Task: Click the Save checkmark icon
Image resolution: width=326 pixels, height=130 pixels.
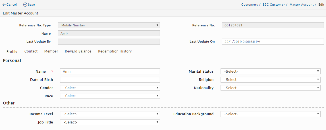Action: (25, 5)
